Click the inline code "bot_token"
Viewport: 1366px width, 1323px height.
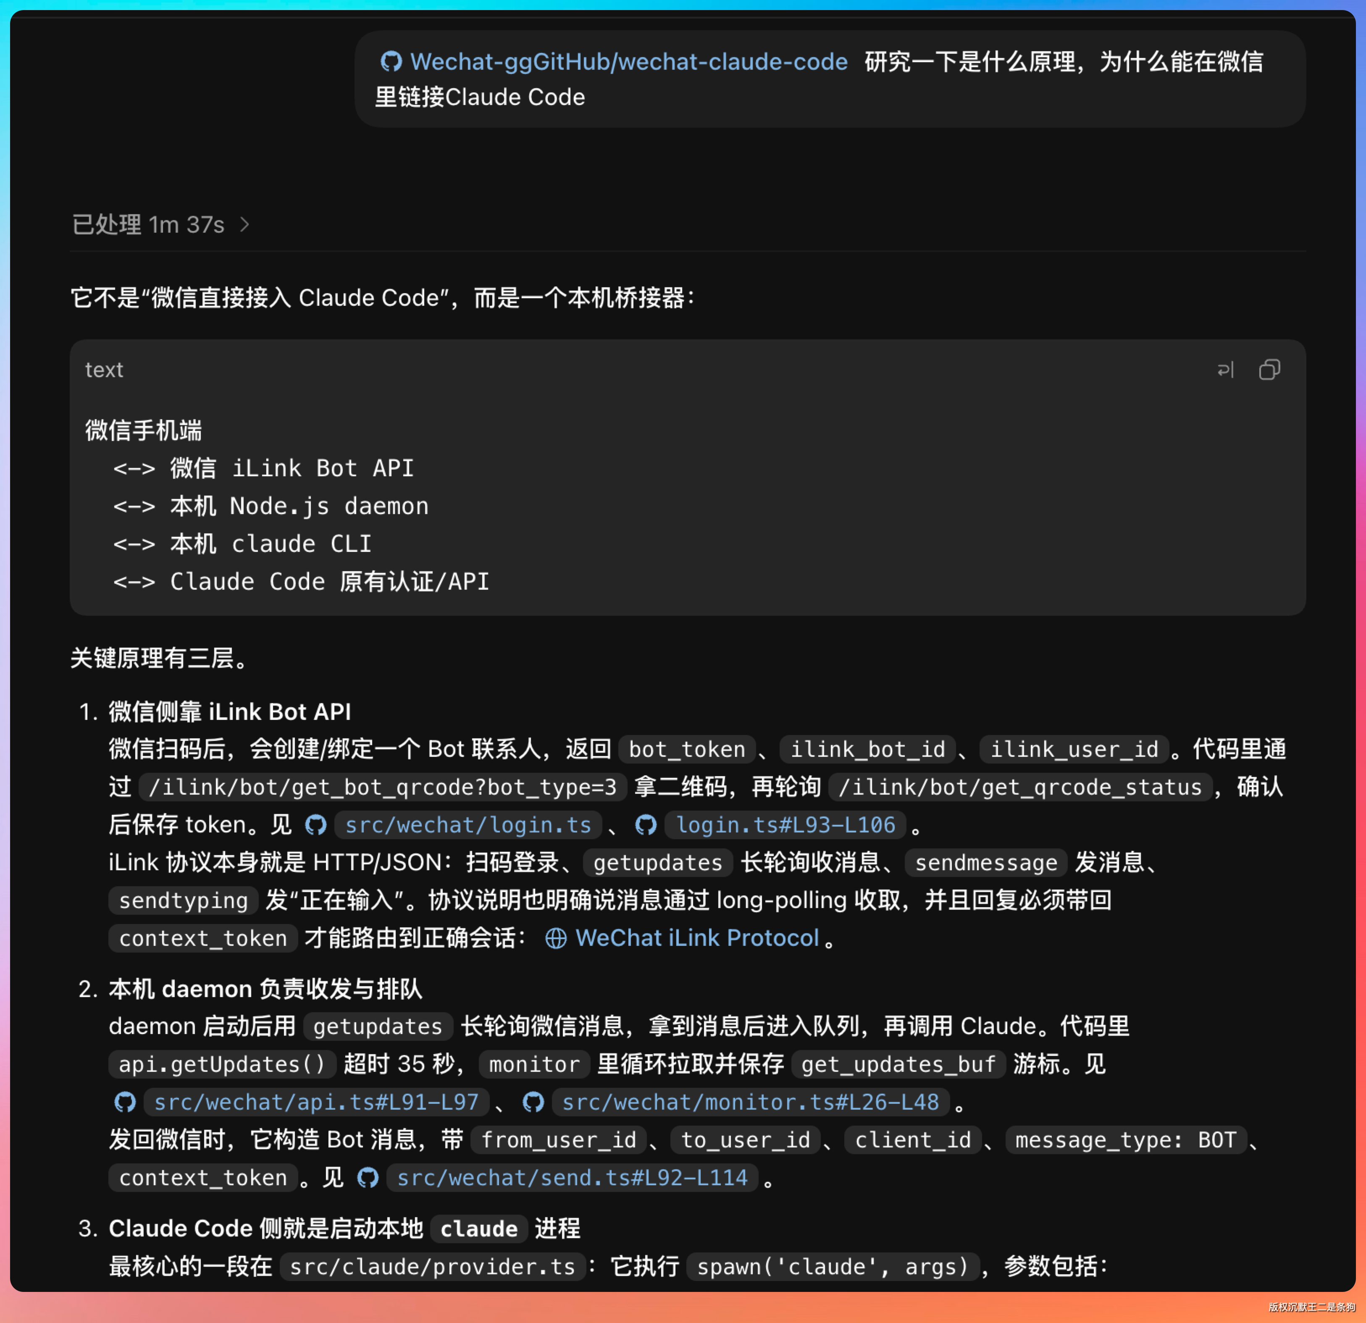coord(687,750)
